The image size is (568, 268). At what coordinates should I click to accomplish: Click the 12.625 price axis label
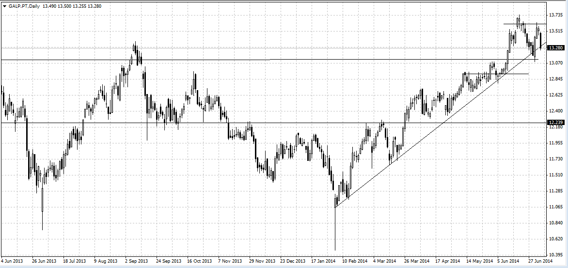(x=555, y=95)
